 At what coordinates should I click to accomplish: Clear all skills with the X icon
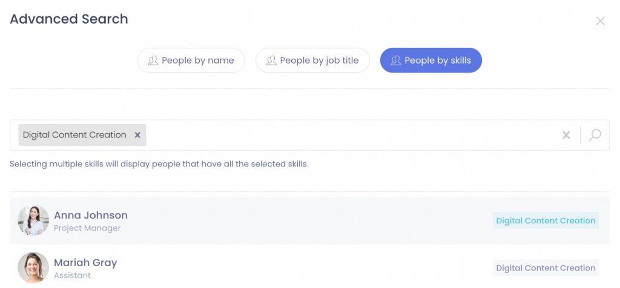coord(566,135)
